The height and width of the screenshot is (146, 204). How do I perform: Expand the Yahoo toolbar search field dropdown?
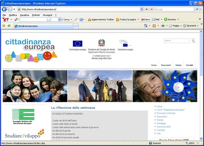coord(60,19)
